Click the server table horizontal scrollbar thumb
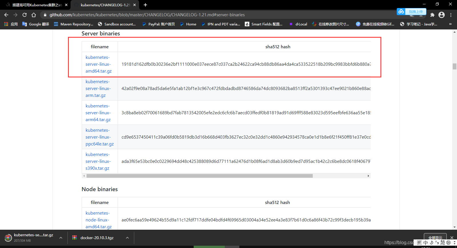 pyautogui.click(x=199, y=176)
